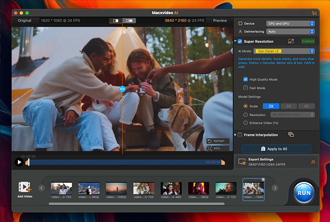Remove the selected video-...-1080 thumbnail
Viewport: 330px width, 222px height.
[263, 179]
